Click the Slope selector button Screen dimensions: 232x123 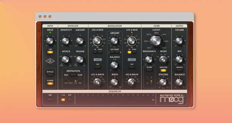point(149,70)
